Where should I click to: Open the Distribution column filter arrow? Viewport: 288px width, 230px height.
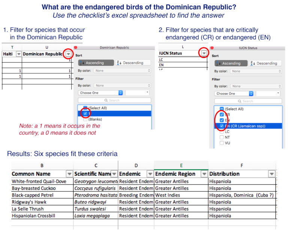point(271,174)
